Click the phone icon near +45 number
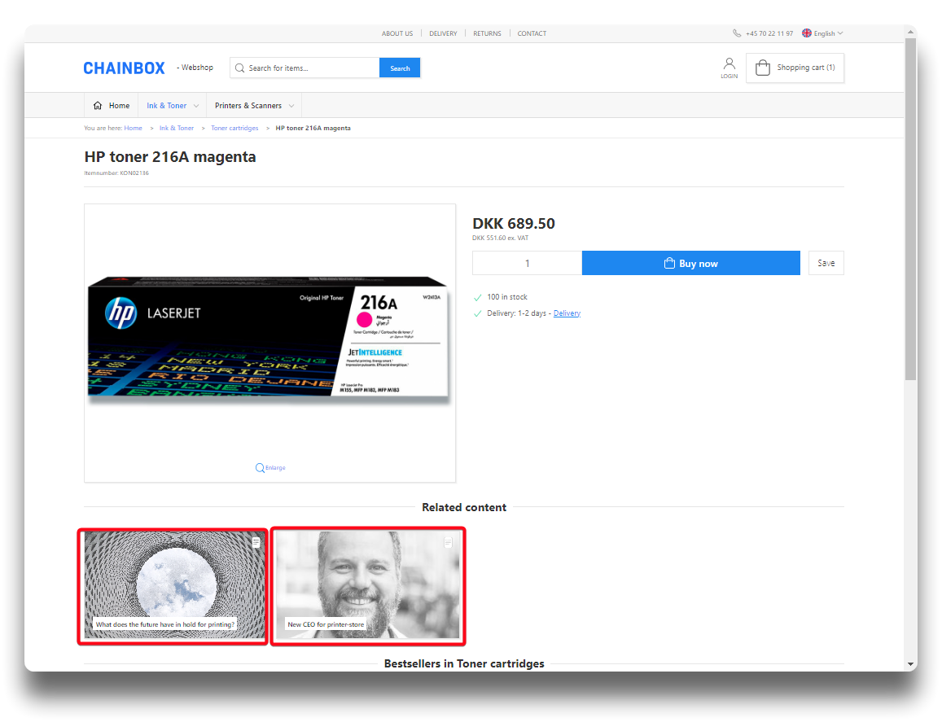 [x=737, y=33]
